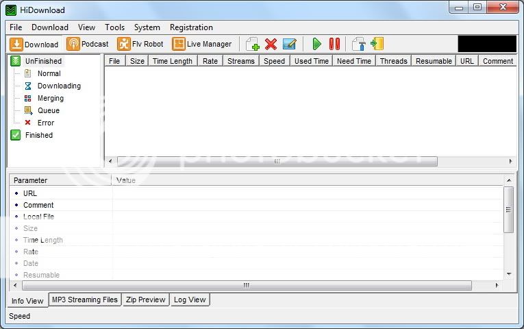
Task: Sort by the Size column header
Action: point(137,61)
